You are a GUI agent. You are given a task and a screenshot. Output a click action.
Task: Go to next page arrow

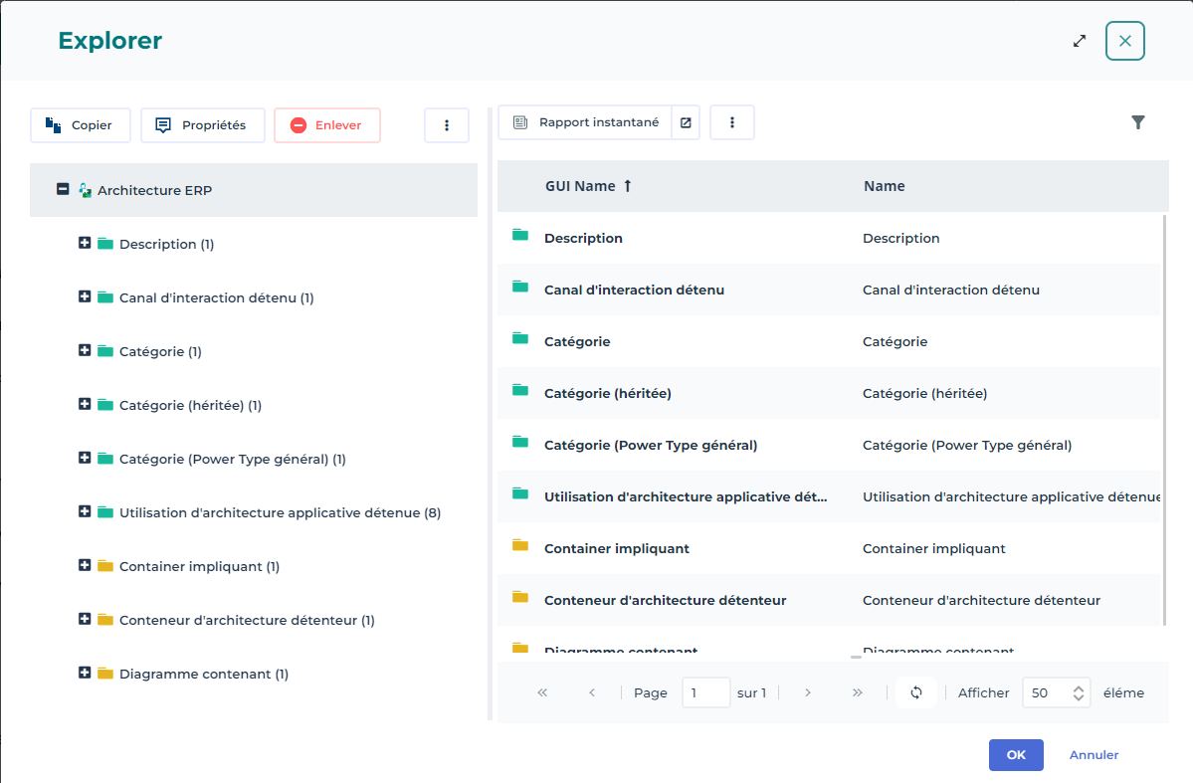(x=808, y=692)
